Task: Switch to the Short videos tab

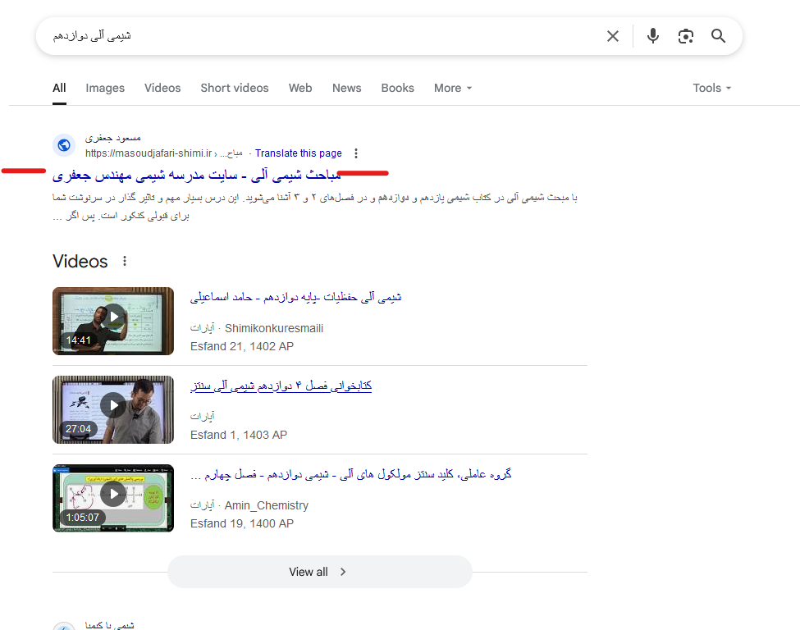Action: (x=235, y=89)
